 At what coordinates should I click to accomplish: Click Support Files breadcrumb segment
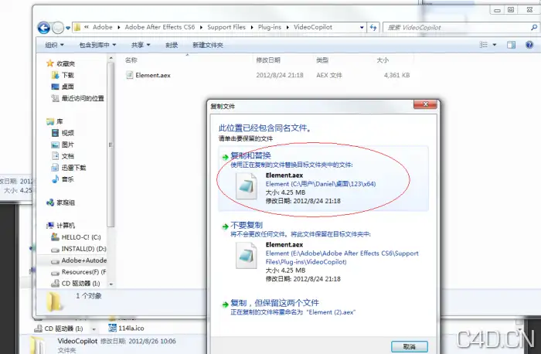pos(226,27)
